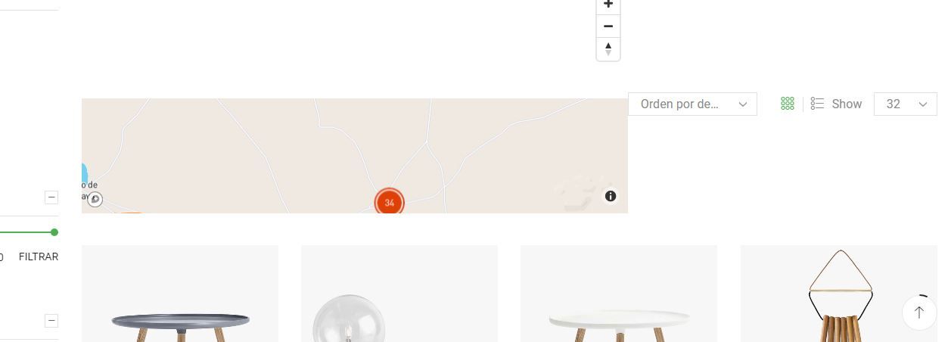Click the partially visible orange marker on map
Viewport: 951px width, 342px height.
[x=131, y=213]
